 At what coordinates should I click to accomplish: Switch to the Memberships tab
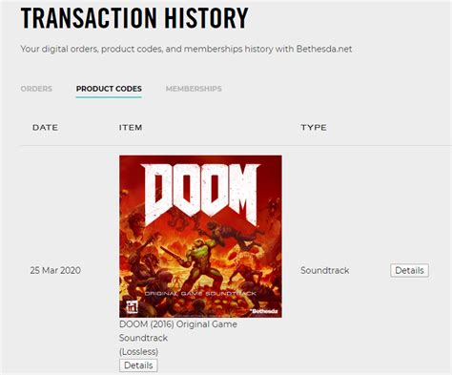point(194,89)
